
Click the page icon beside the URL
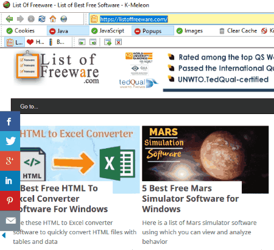94,19
